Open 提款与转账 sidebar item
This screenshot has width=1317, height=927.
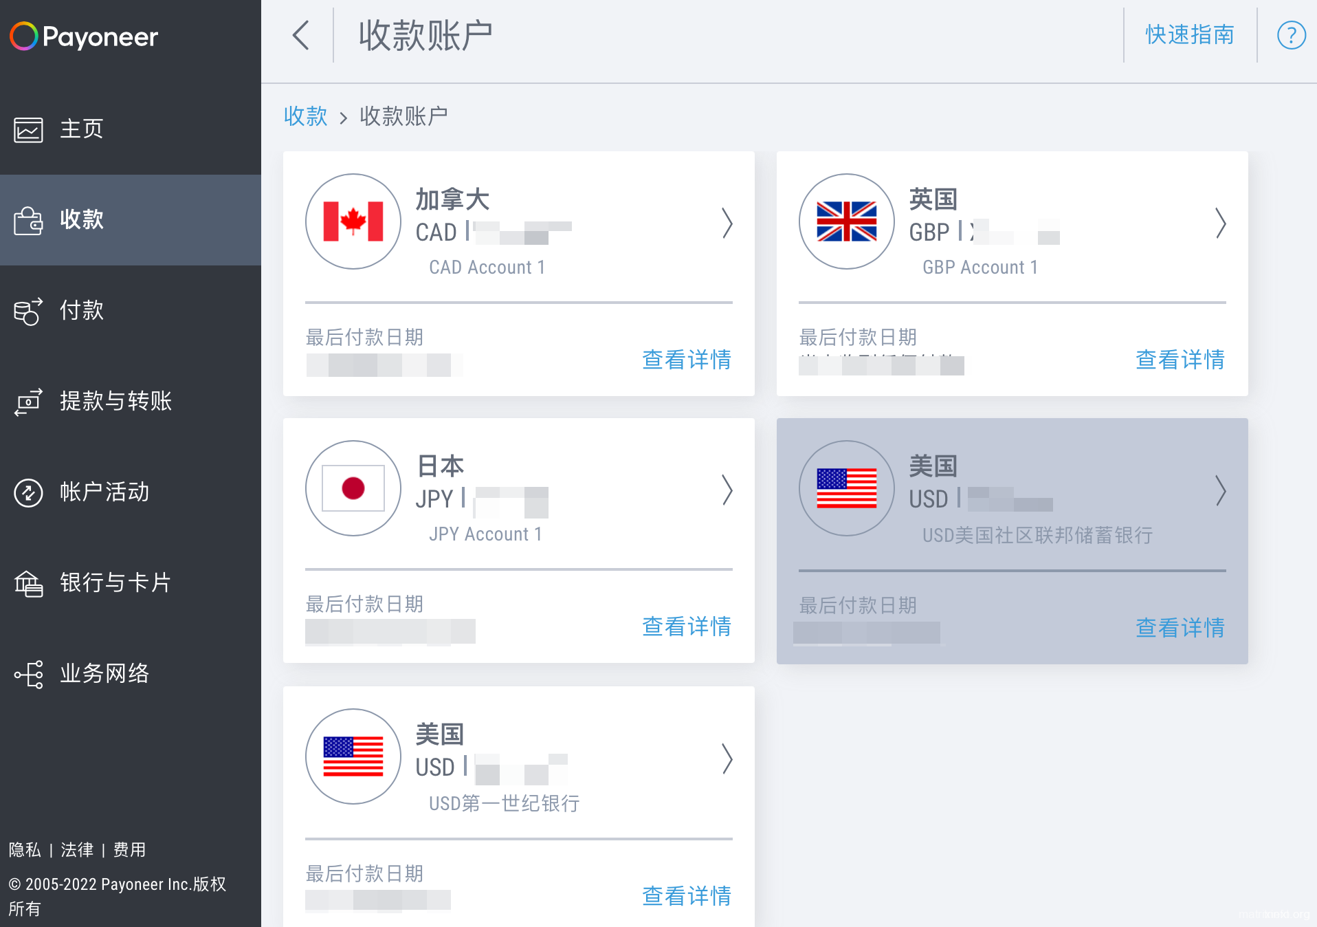pyautogui.click(x=131, y=402)
